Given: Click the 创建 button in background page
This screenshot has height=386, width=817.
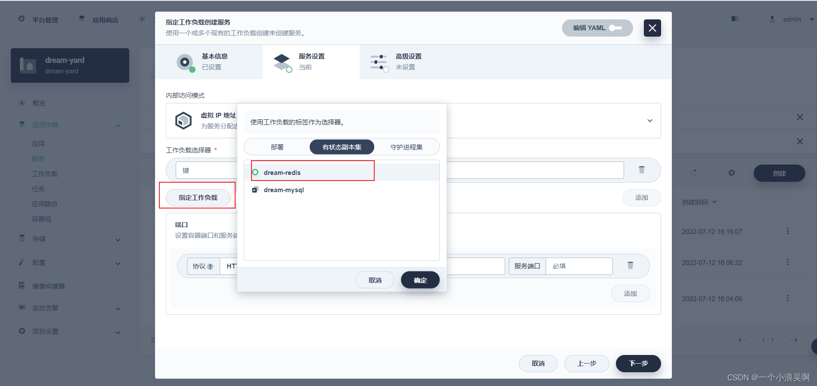Looking at the screenshot, I should [x=779, y=173].
